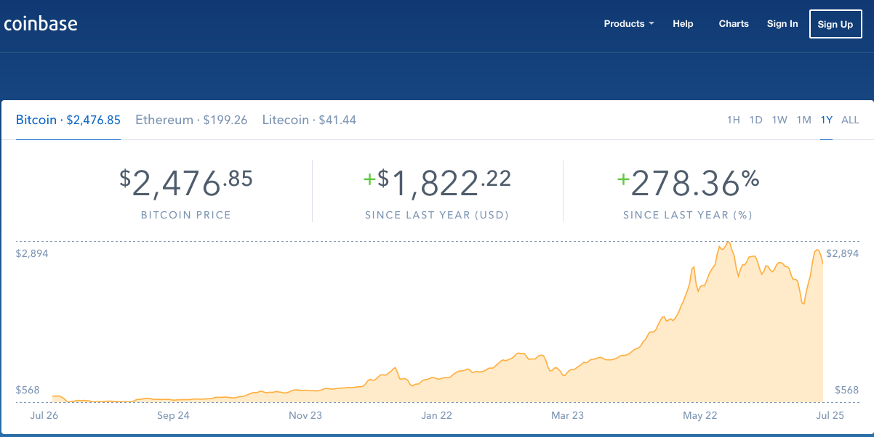Switch to the Litecoin tab
The height and width of the screenshot is (437, 874).
(x=309, y=120)
